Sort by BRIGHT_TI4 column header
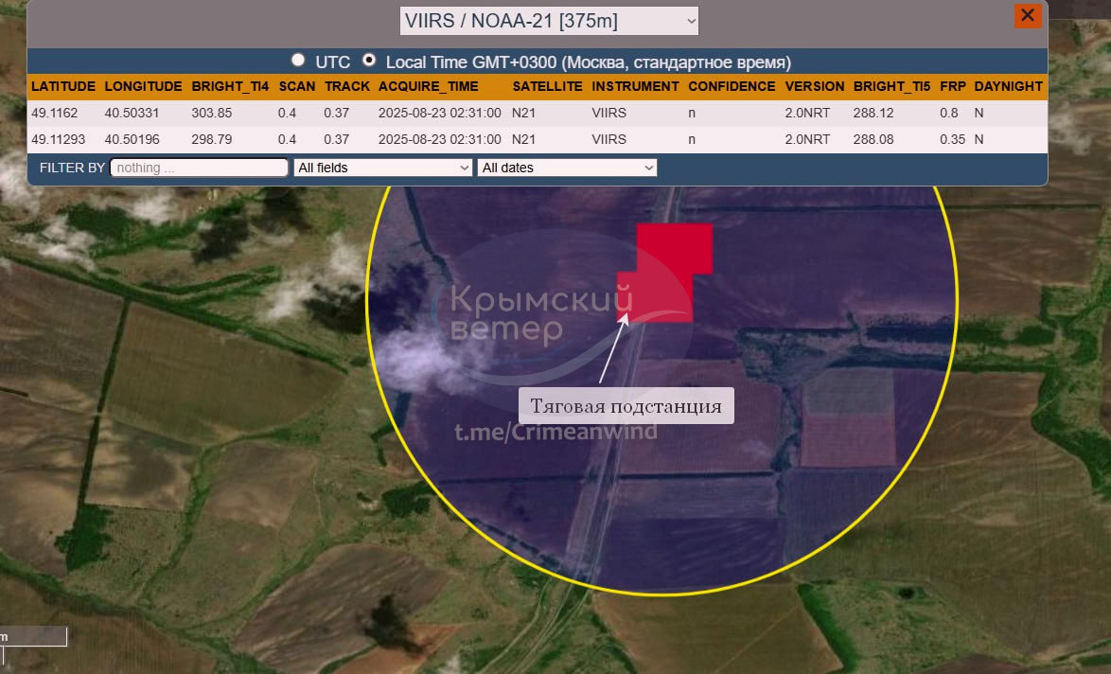Image resolution: width=1111 pixels, height=674 pixels. 230,86
